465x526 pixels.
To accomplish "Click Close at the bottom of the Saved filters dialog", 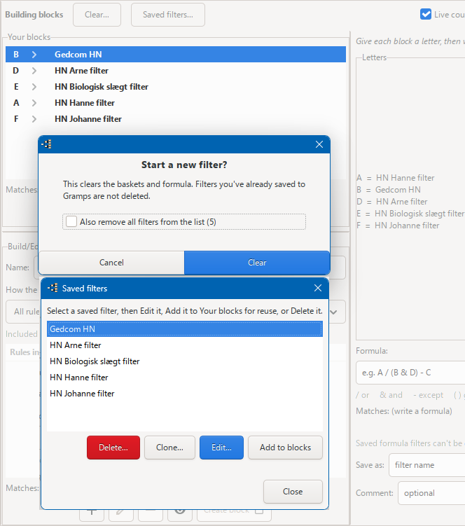I will tap(293, 492).
